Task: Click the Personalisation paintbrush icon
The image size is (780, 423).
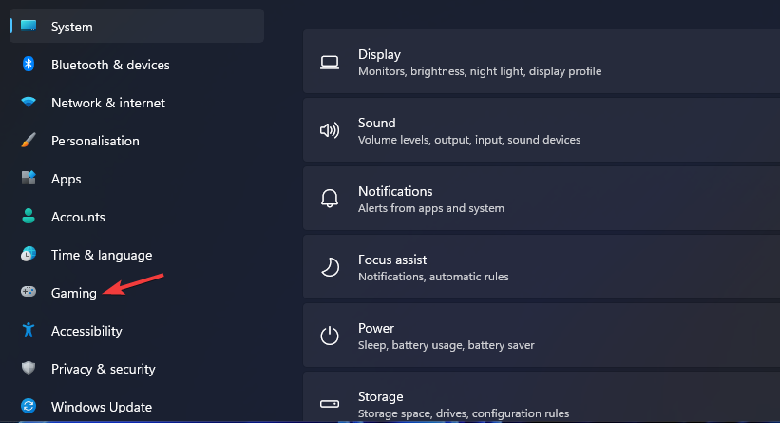Action: tap(29, 141)
